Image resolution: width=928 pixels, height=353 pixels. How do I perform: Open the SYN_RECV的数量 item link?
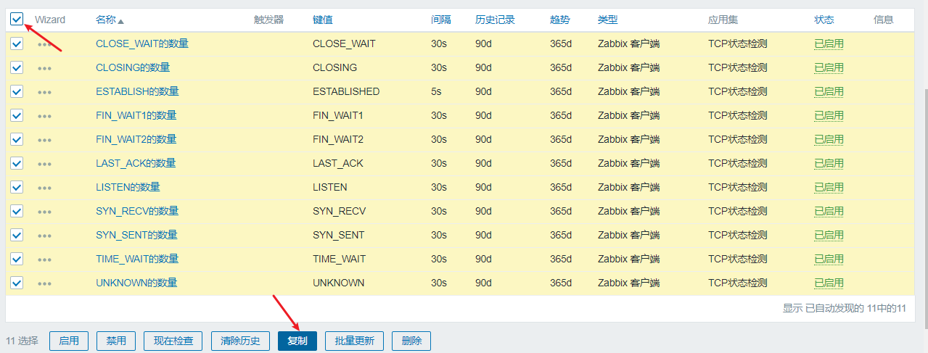[137, 211]
